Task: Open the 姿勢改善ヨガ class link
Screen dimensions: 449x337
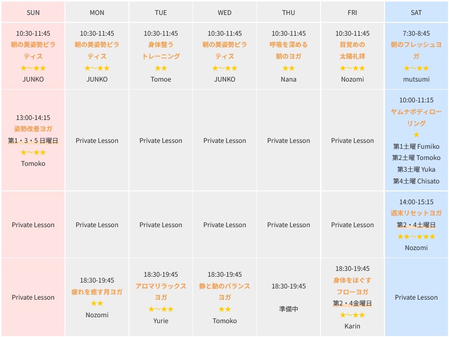Action: (33, 129)
